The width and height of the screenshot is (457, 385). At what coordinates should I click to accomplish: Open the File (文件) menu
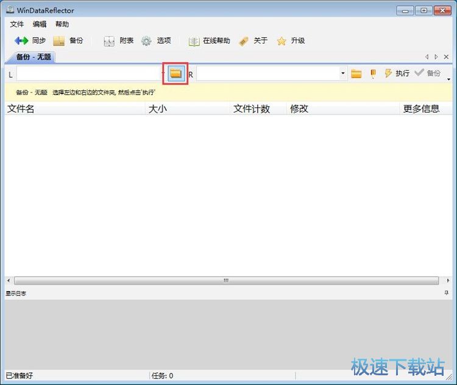[x=17, y=24]
